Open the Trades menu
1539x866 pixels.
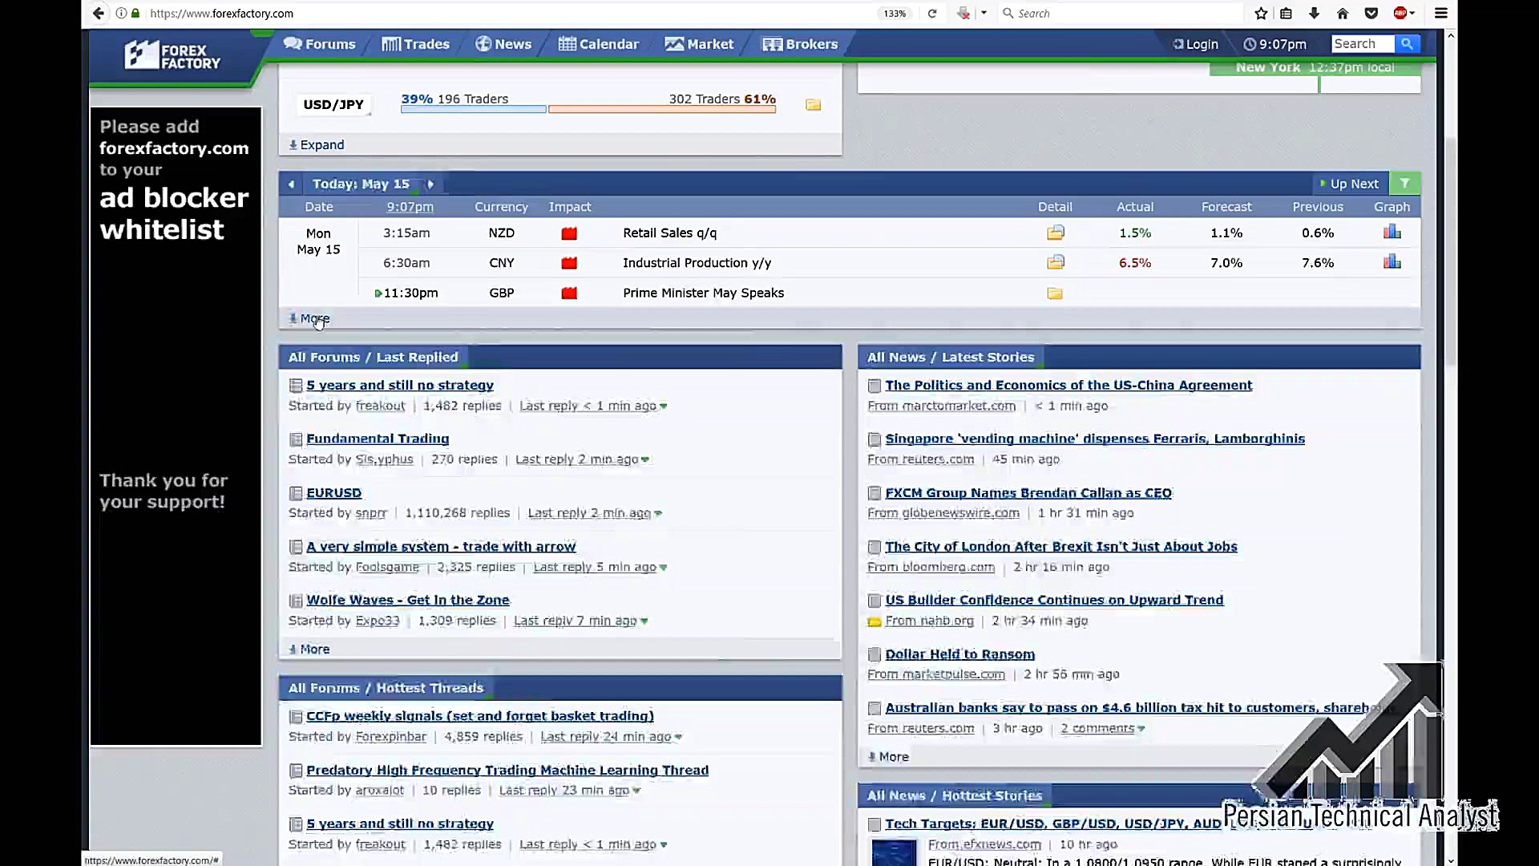click(415, 44)
